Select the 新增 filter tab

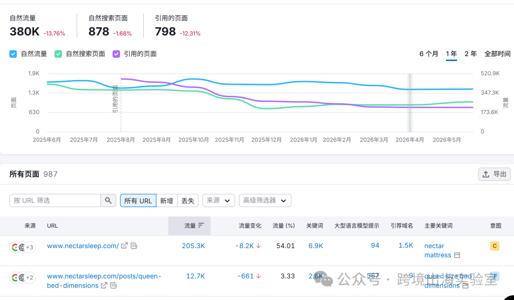point(167,200)
